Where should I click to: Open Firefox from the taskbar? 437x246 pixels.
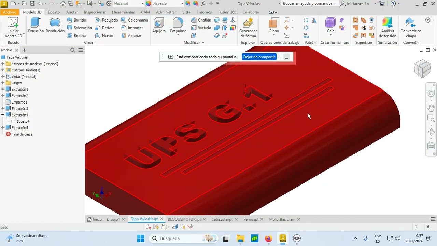click(x=269, y=238)
